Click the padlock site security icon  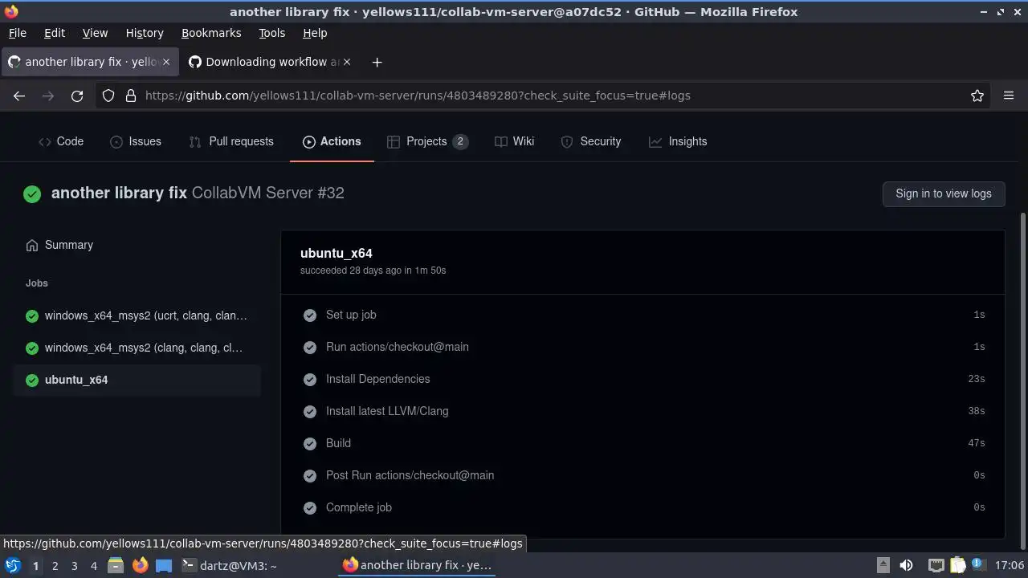point(131,96)
